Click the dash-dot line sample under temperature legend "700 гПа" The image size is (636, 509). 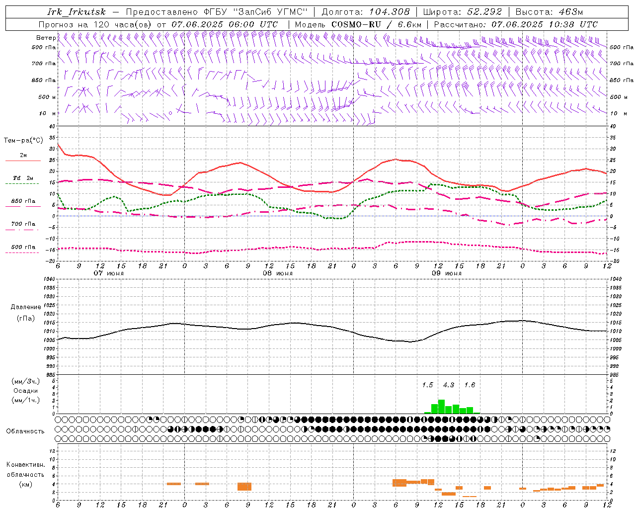22,230
